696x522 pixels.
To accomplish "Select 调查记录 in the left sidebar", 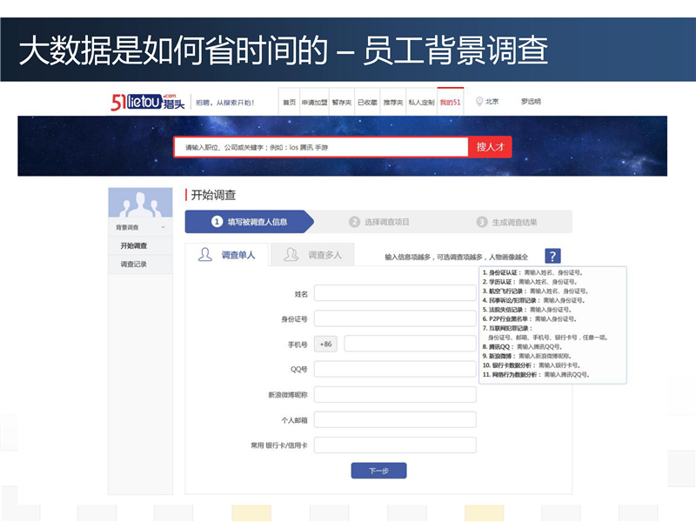I will click(x=134, y=264).
